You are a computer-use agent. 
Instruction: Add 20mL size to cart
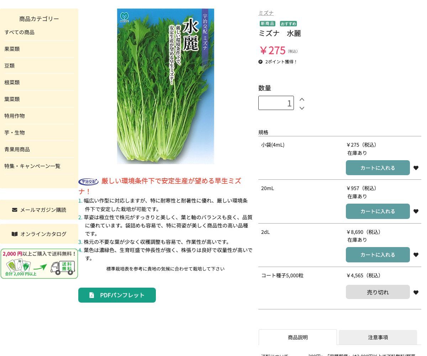[378, 211]
